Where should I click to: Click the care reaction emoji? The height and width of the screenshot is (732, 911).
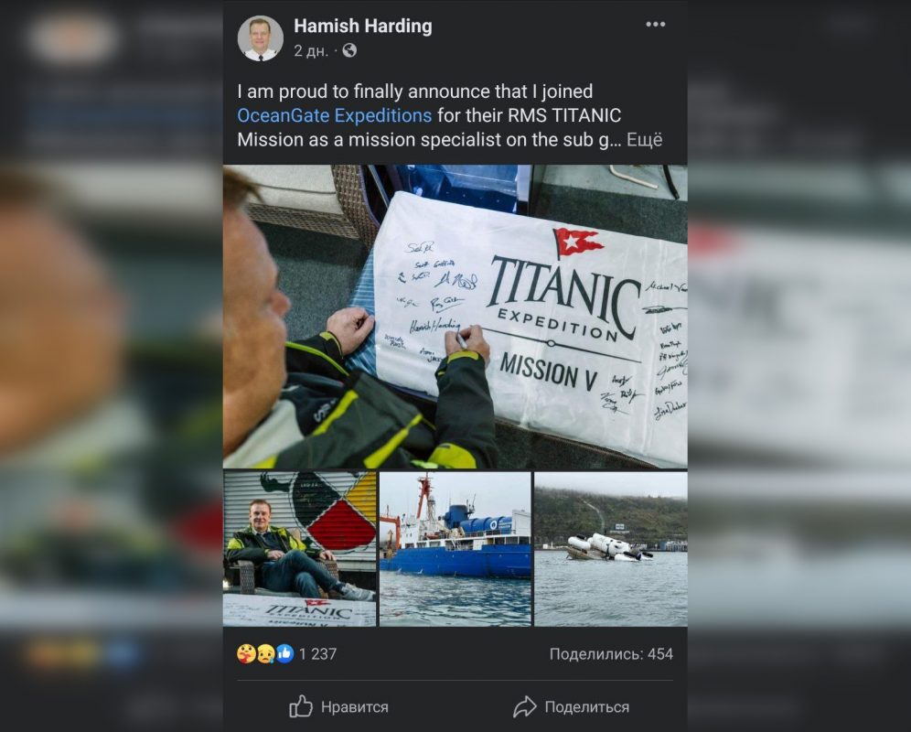click(x=246, y=653)
